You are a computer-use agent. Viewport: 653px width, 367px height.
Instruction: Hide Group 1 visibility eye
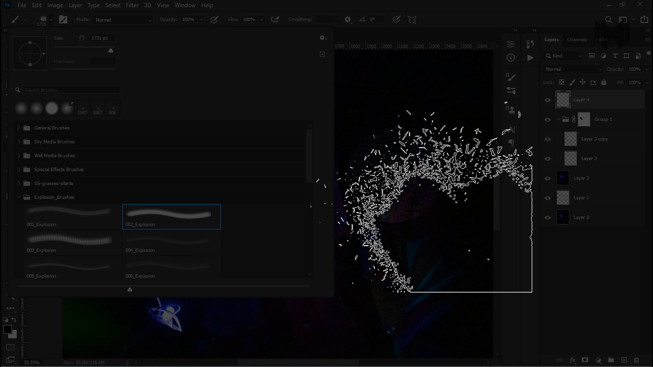pyautogui.click(x=548, y=119)
